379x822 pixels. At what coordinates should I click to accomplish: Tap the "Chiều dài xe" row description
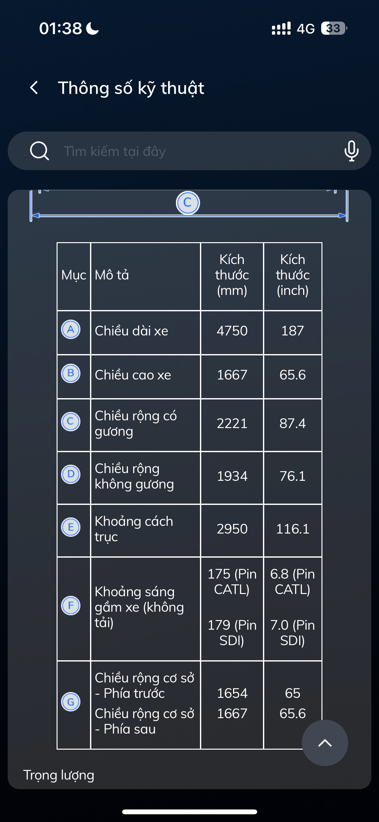(x=131, y=331)
